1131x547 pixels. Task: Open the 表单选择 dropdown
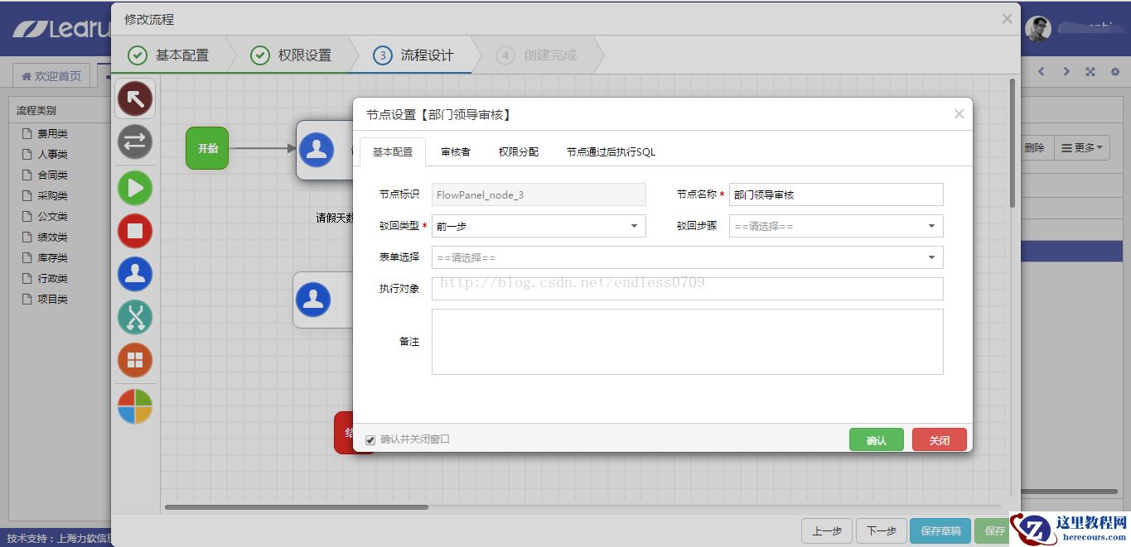[686, 257]
